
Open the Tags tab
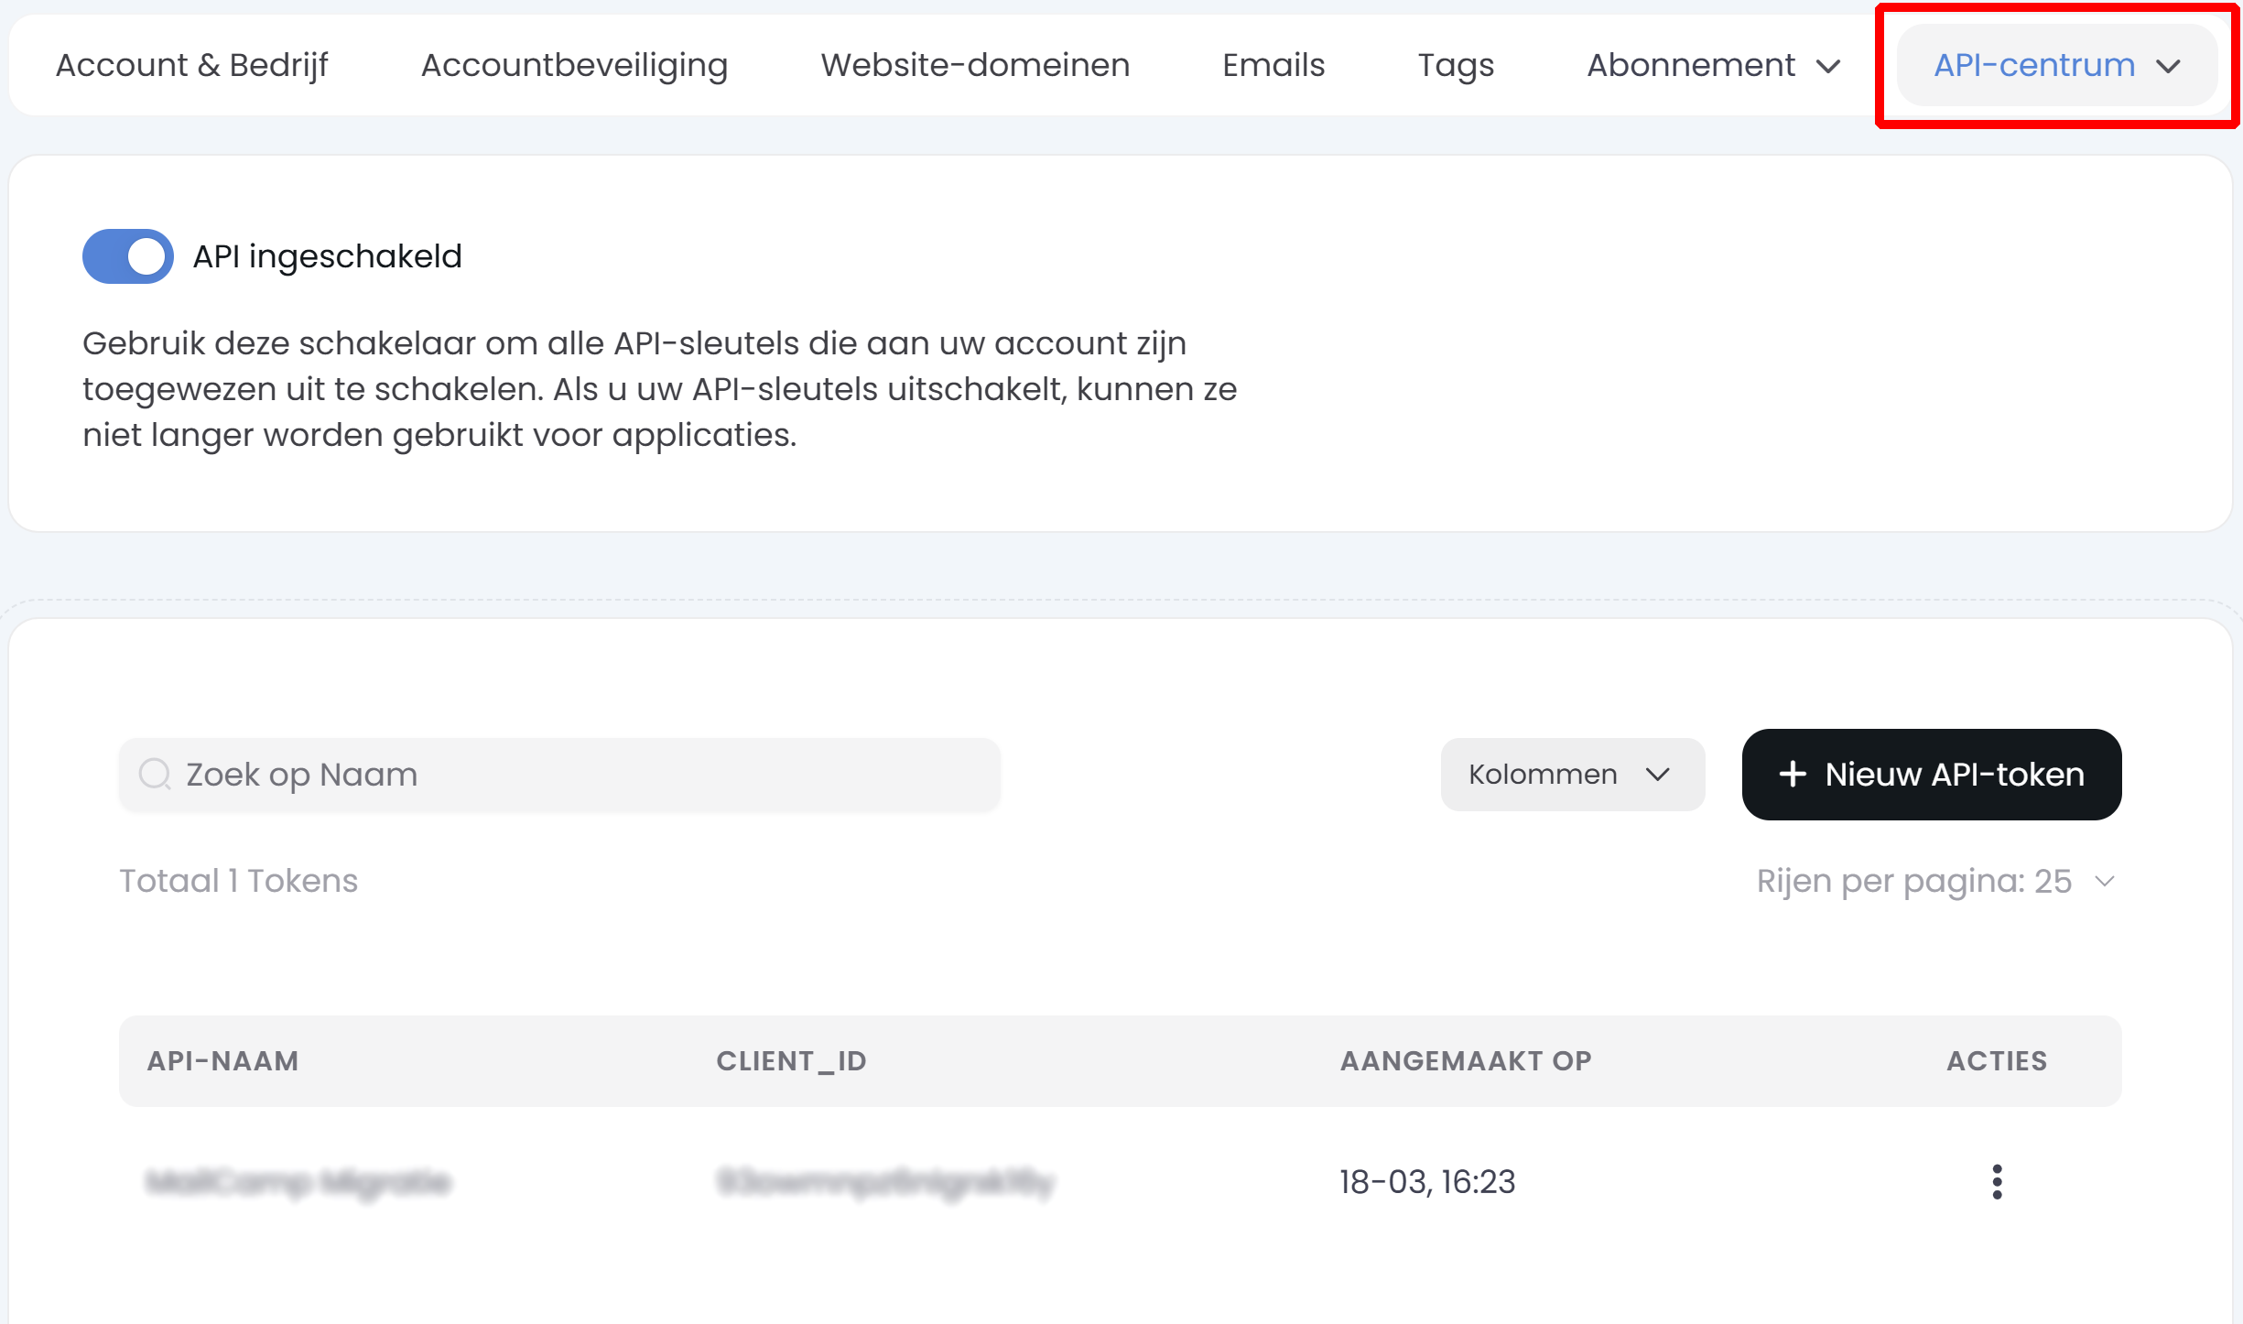click(x=1456, y=65)
